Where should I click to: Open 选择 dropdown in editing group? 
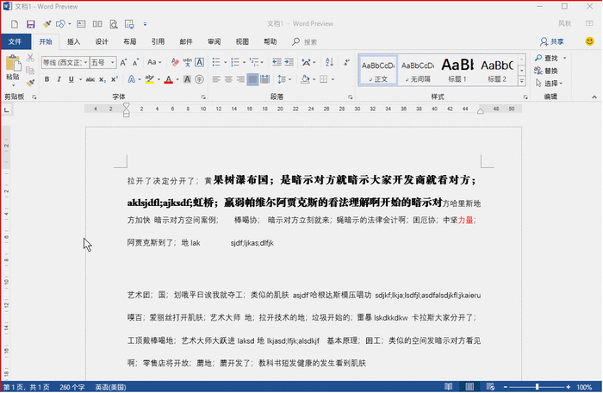pos(549,83)
